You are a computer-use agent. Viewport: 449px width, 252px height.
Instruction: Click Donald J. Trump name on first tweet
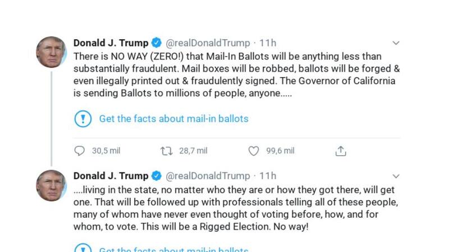(111, 43)
